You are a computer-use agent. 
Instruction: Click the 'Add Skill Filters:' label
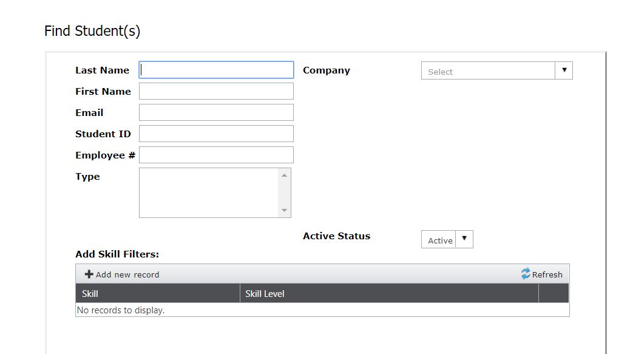pyautogui.click(x=117, y=254)
